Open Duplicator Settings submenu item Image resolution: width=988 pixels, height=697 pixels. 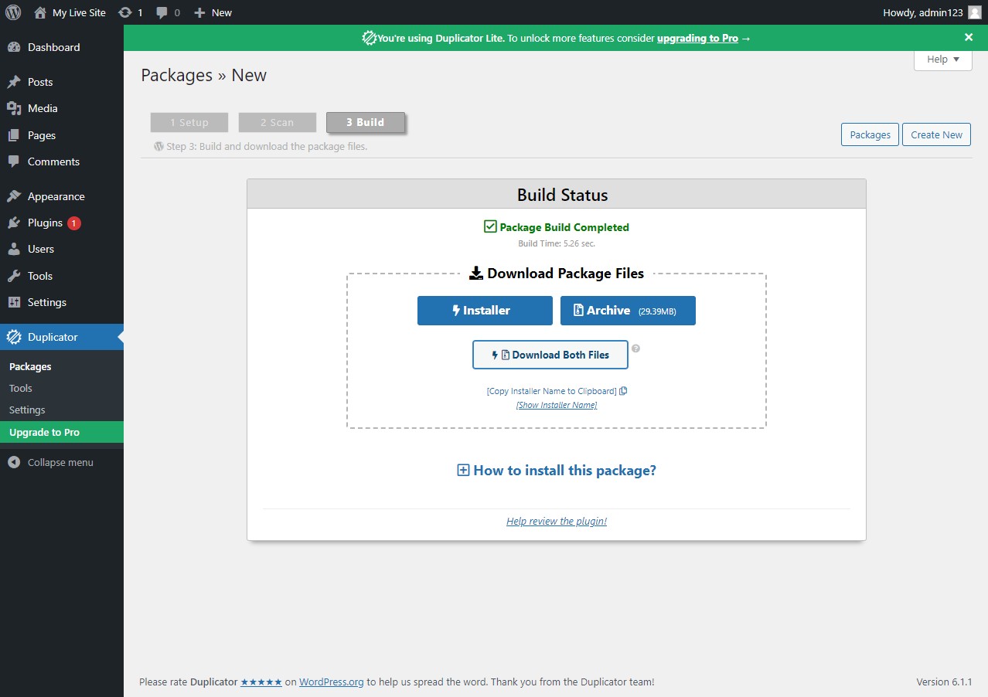coord(27,410)
